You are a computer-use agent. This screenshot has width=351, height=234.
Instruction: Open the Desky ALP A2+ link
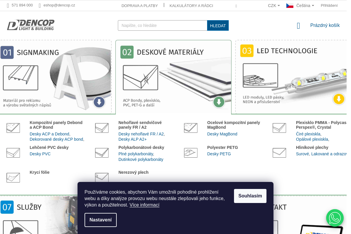[133, 139]
